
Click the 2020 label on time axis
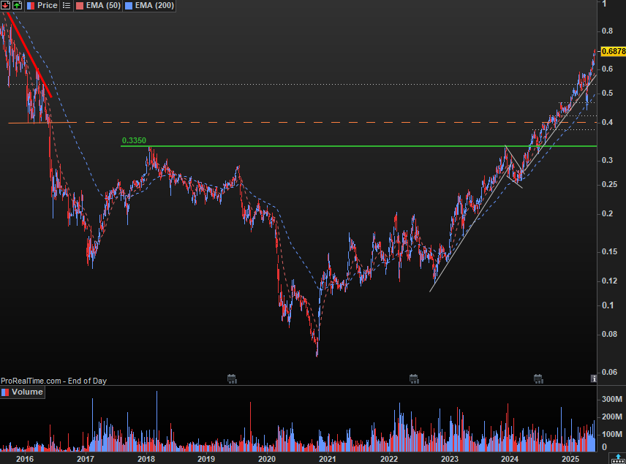click(x=267, y=459)
